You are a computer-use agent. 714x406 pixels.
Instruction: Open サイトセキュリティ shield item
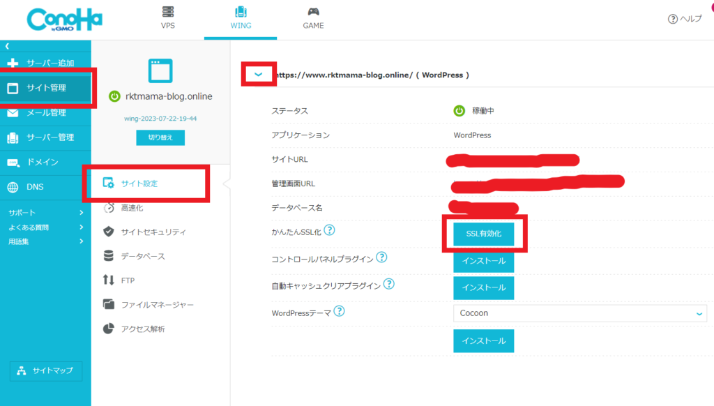(153, 232)
